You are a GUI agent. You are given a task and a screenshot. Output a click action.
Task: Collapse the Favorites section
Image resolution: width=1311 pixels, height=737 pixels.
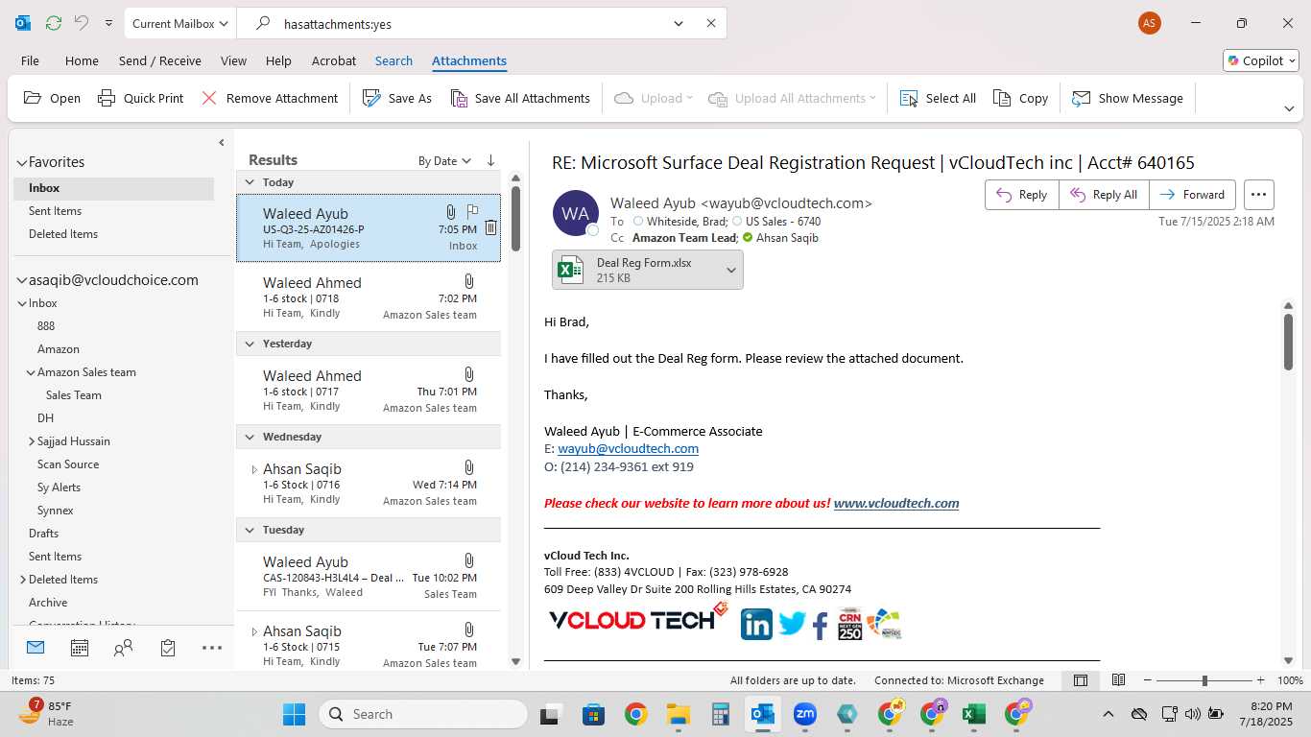[21, 162]
